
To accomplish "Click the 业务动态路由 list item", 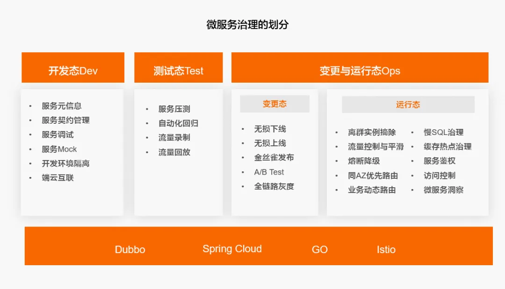I will click(372, 190).
